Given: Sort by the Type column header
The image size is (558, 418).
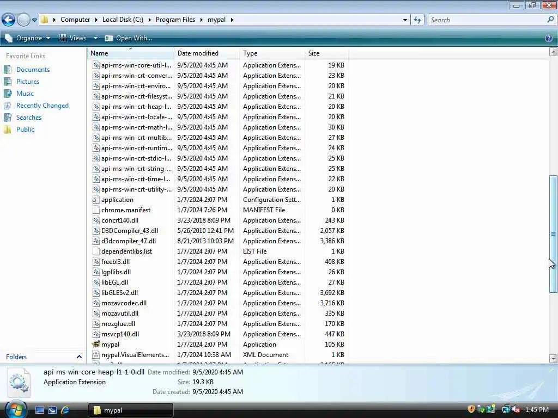Looking at the screenshot, I should pyautogui.click(x=272, y=53).
